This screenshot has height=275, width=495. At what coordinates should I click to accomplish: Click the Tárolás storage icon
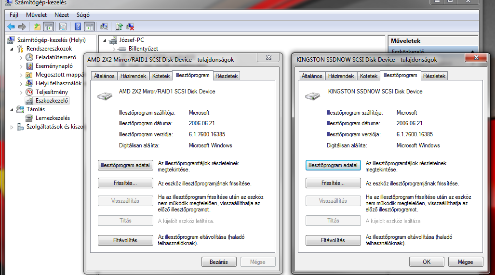coord(20,109)
